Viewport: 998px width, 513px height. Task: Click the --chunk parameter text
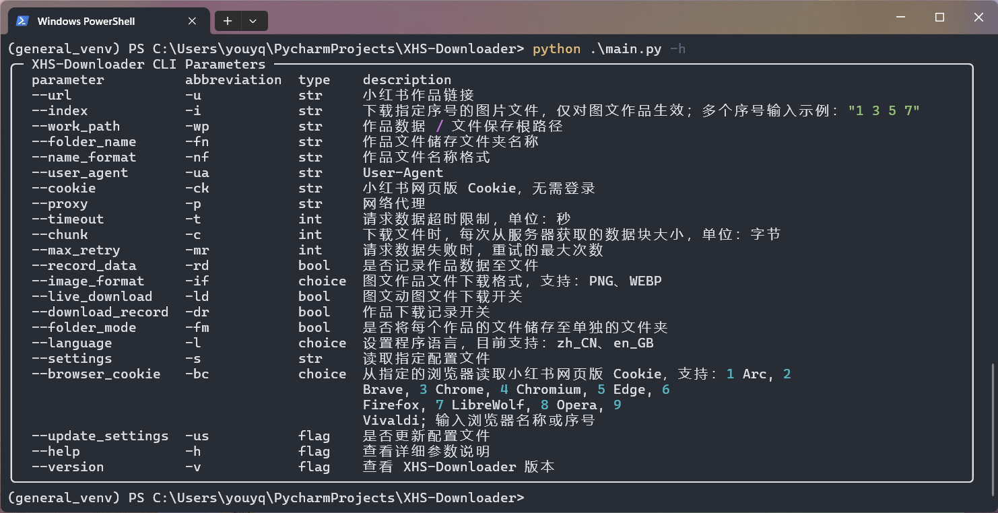point(60,234)
